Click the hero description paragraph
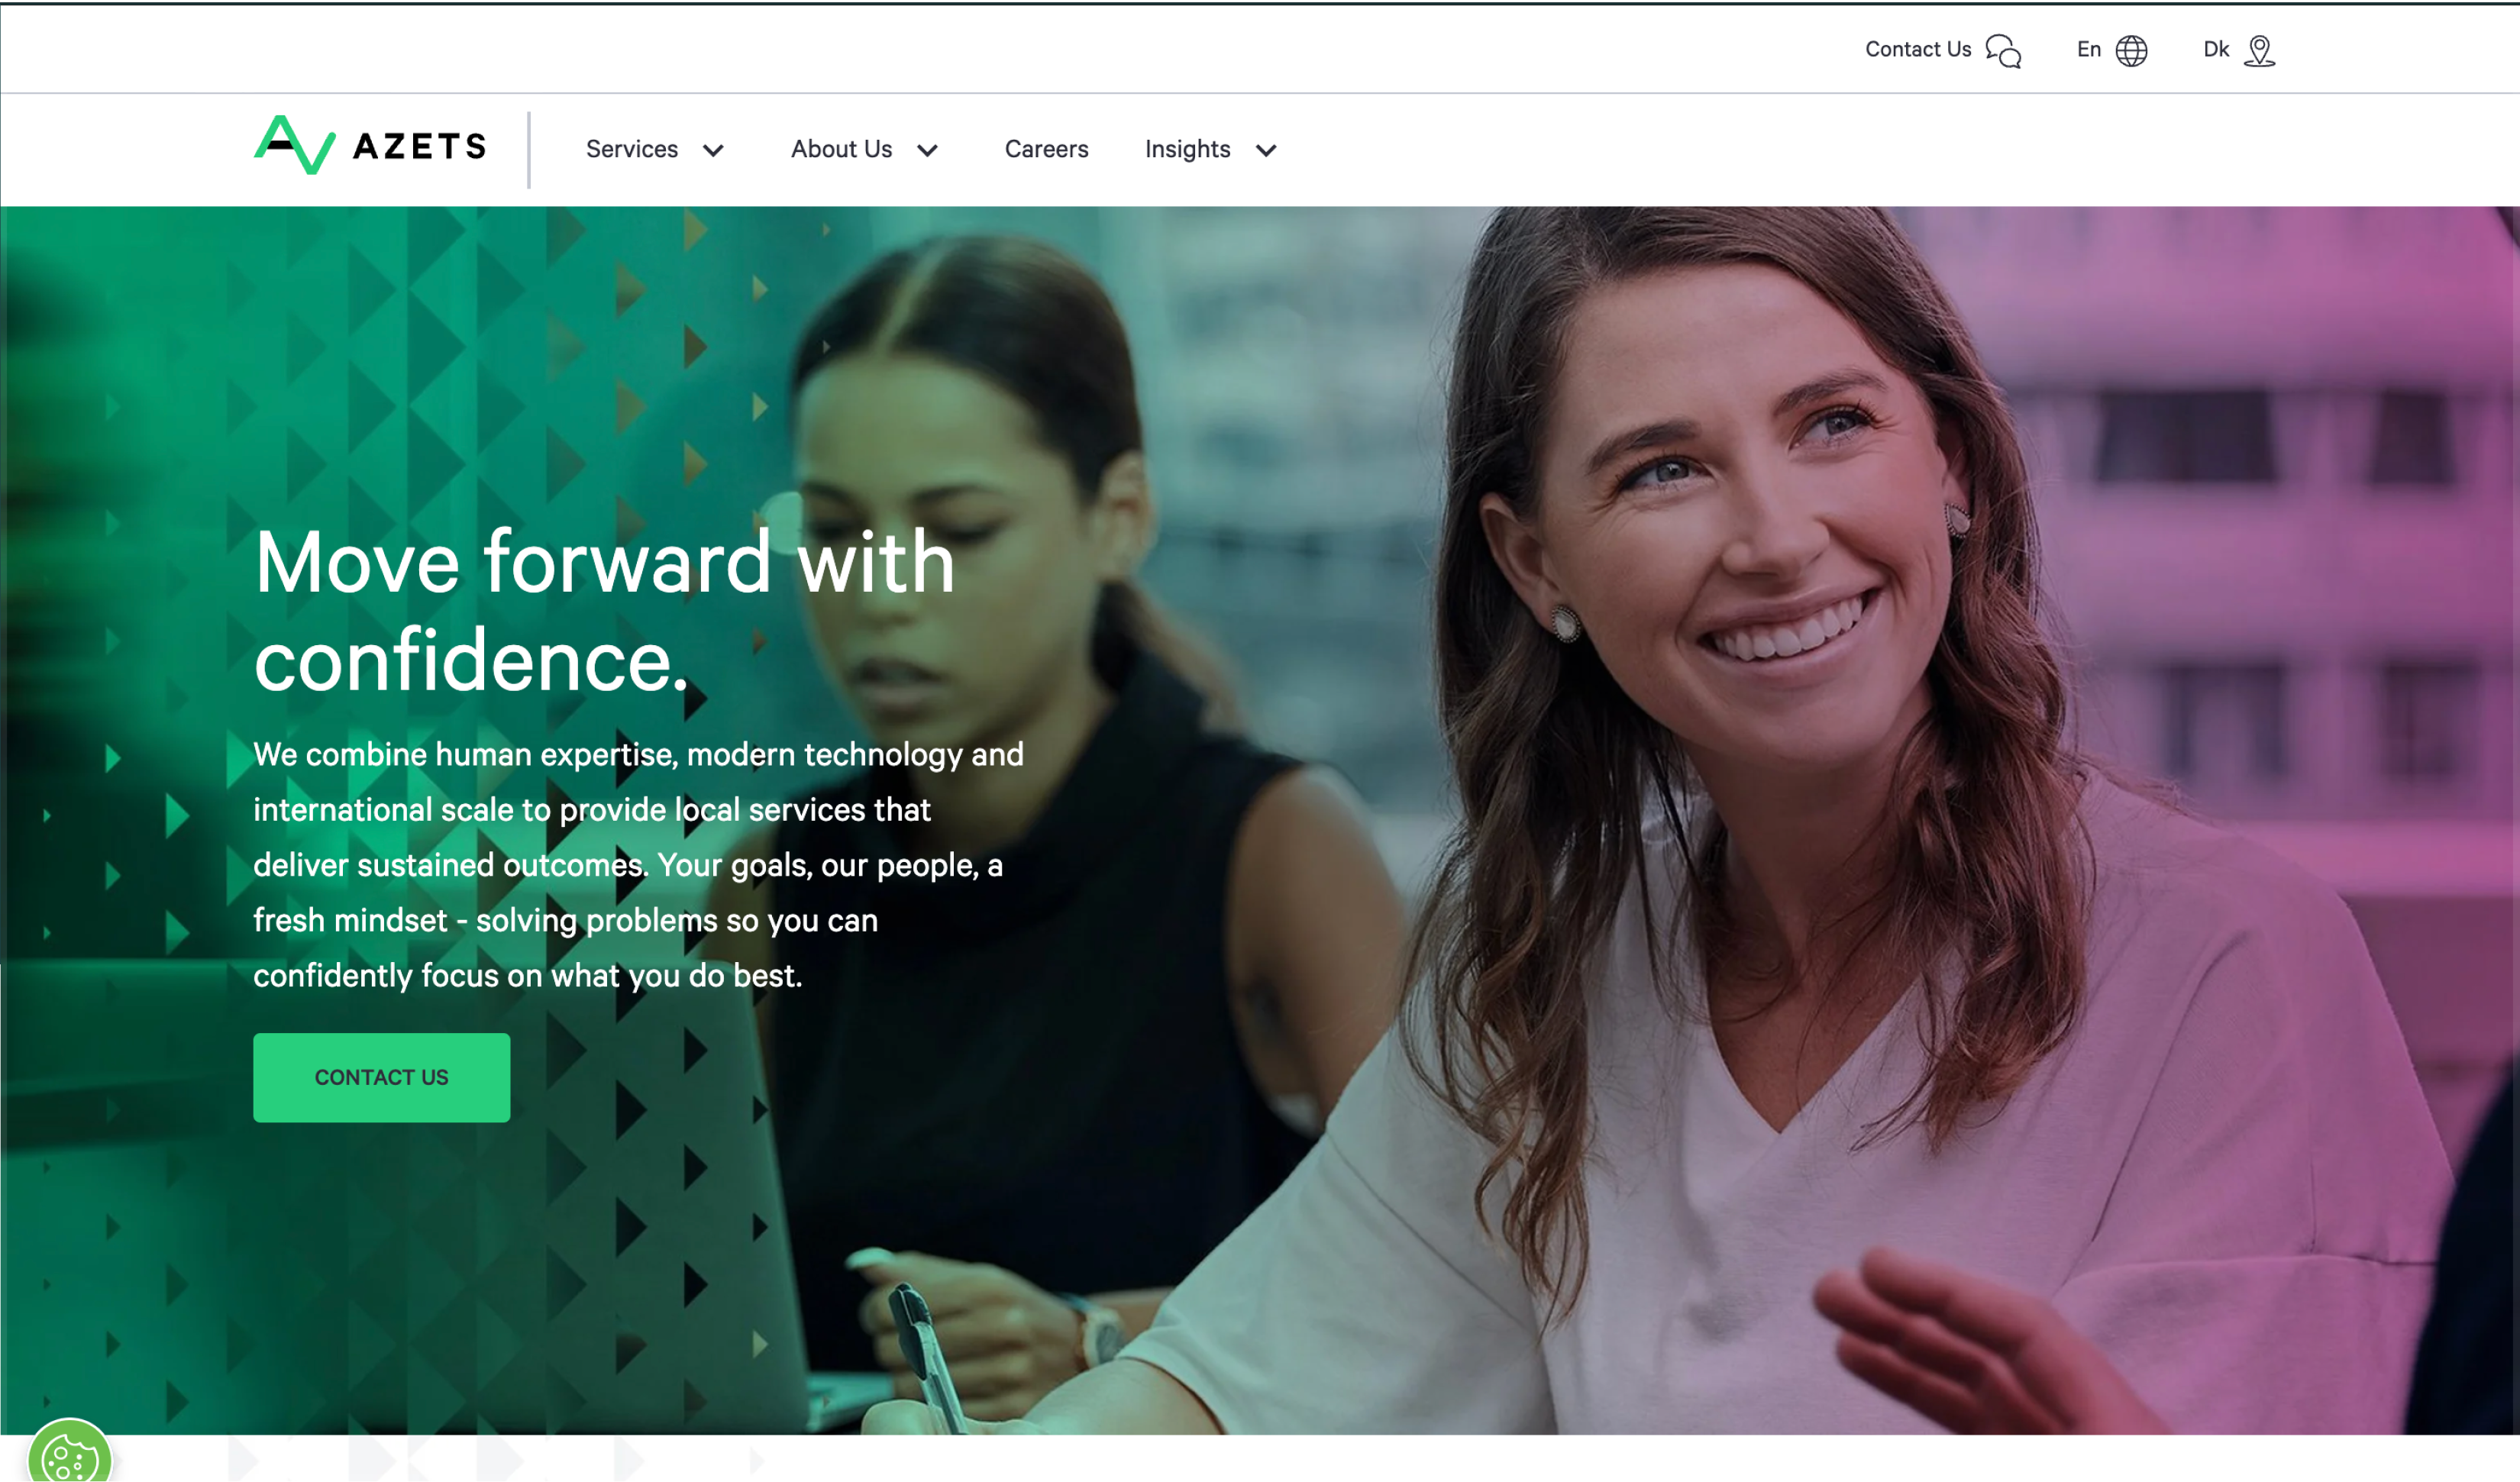The height and width of the screenshot is (1482, 2520). (638, 864)
